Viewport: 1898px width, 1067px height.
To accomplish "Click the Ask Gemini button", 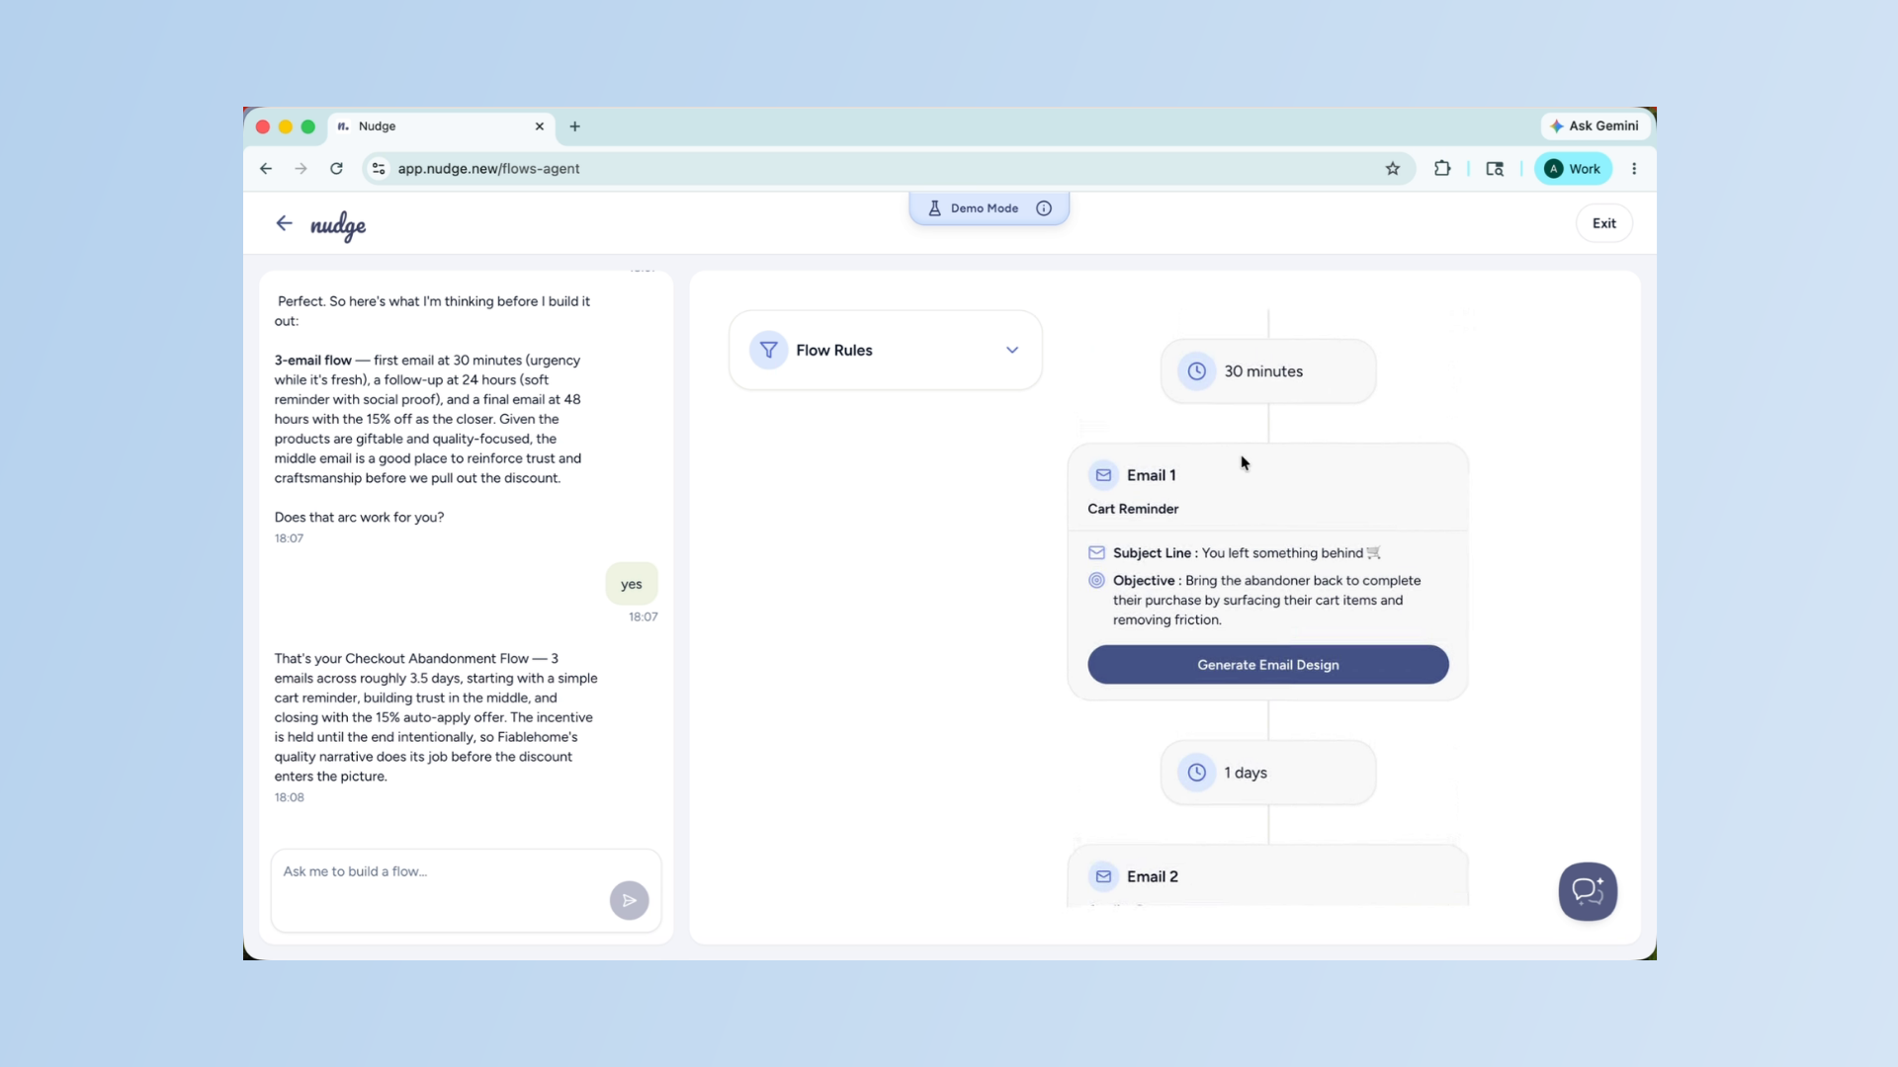I will pos(1595,125).
